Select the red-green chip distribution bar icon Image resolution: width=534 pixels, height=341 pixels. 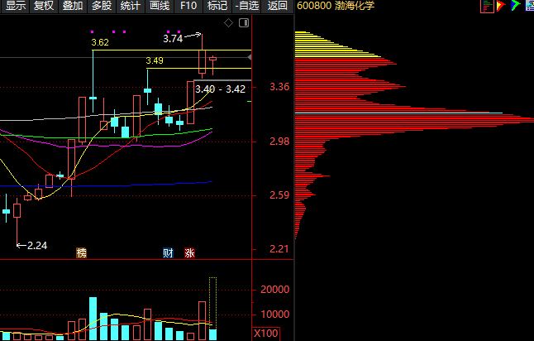tap(487, 6)
